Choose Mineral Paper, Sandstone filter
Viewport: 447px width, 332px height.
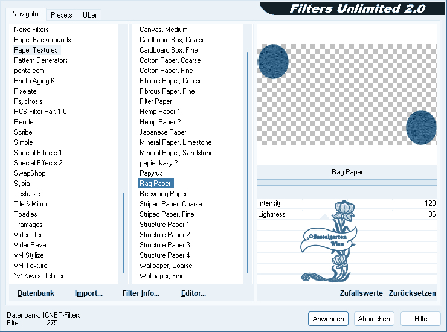[176, 153]
